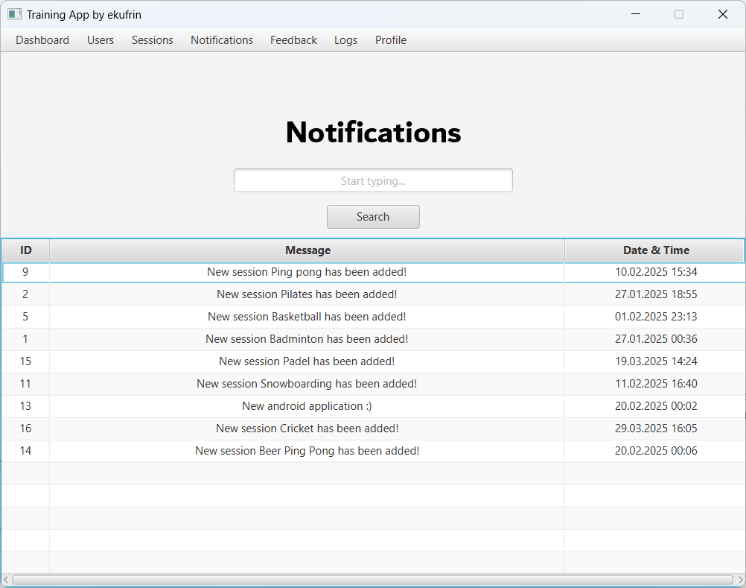Viewport: 746px width, 588px height.
Task: Select 'New session Beer Ping Pong' message
Action: pos(307,451)
